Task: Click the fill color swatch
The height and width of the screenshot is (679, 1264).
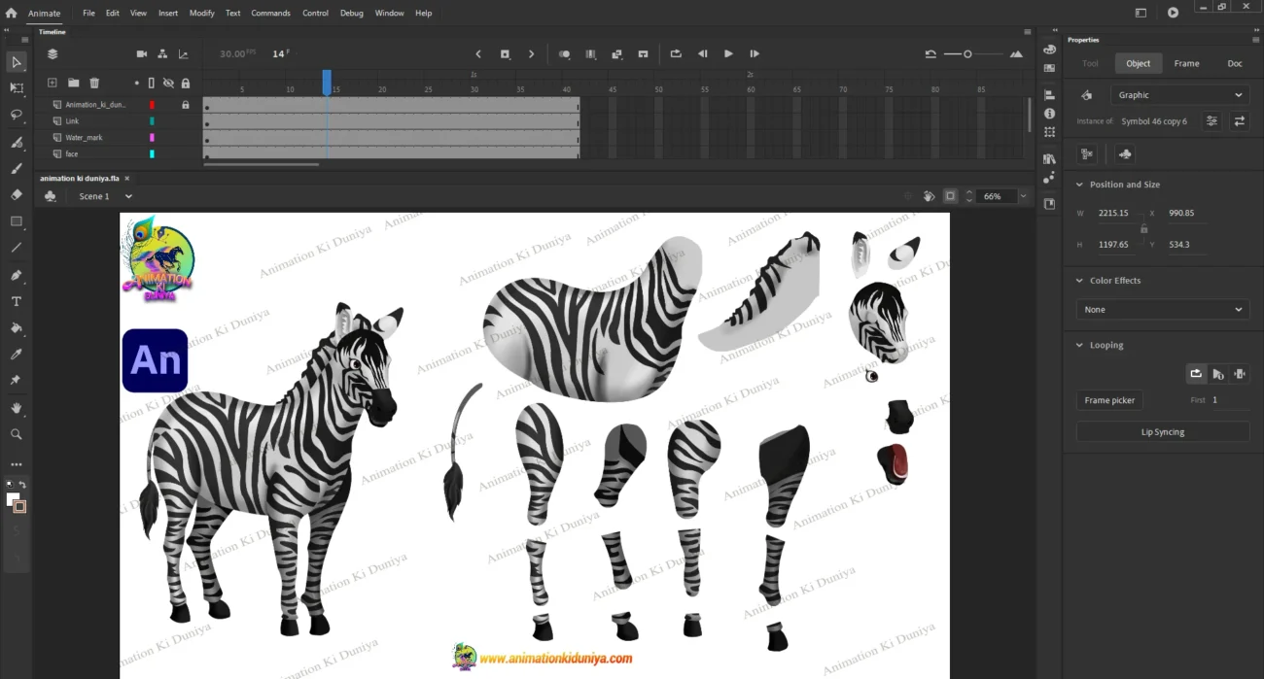Action: pyautogui.click(x=13, y=499)
